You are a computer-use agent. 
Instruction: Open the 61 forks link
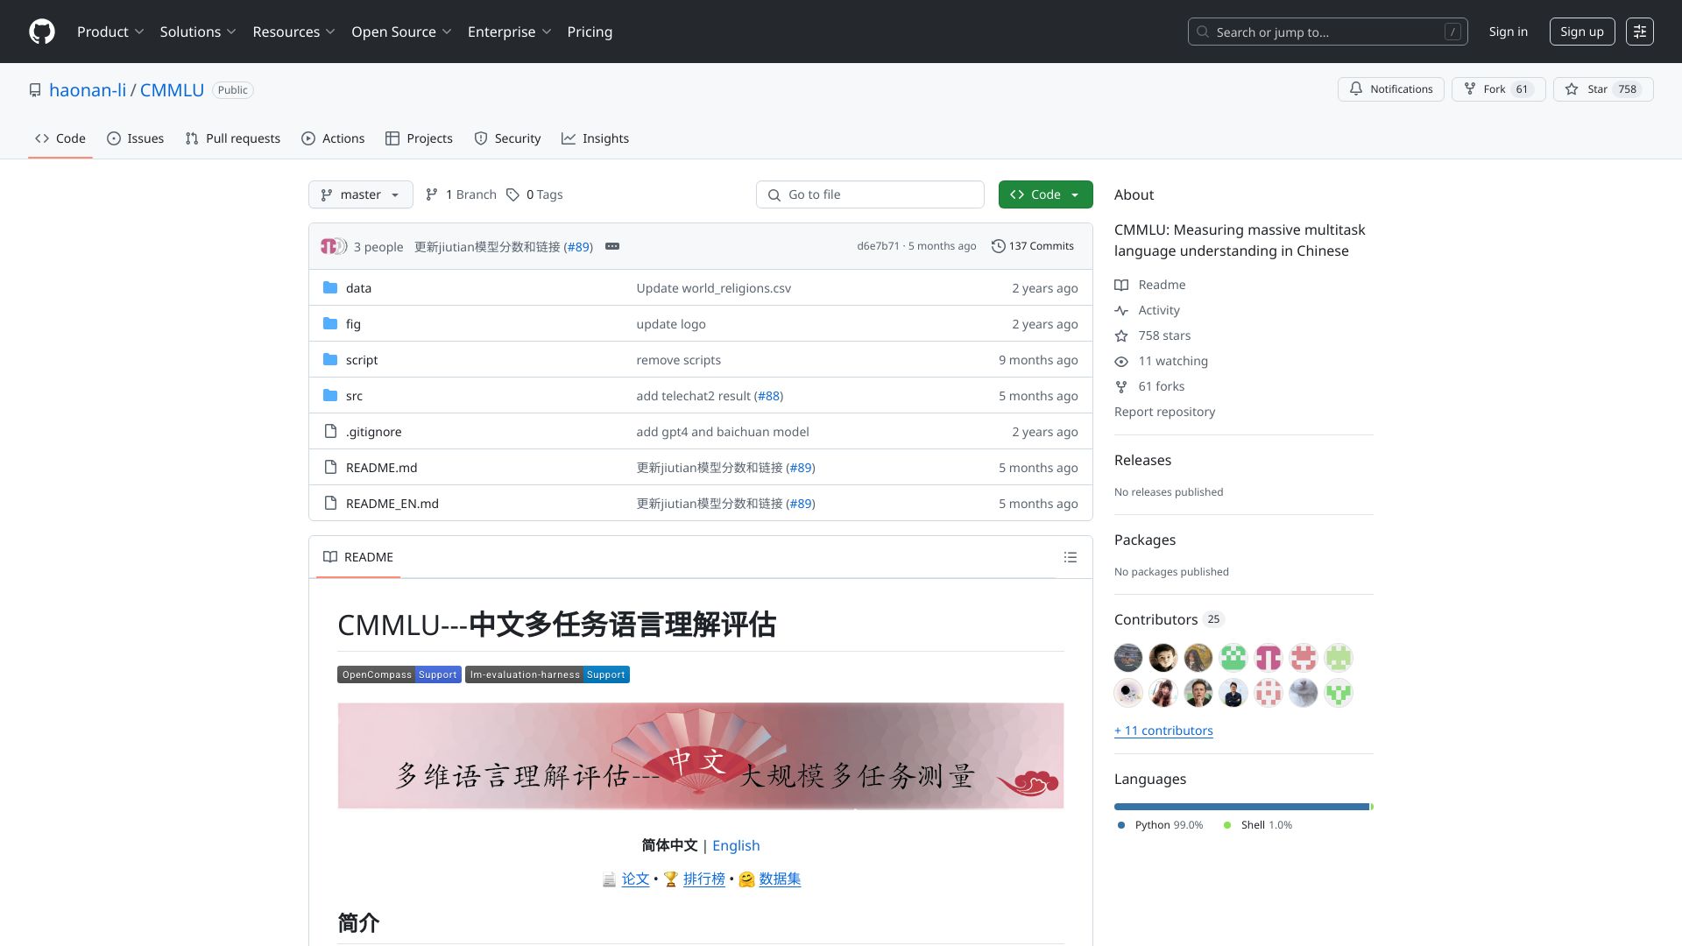coord(1149,386)
